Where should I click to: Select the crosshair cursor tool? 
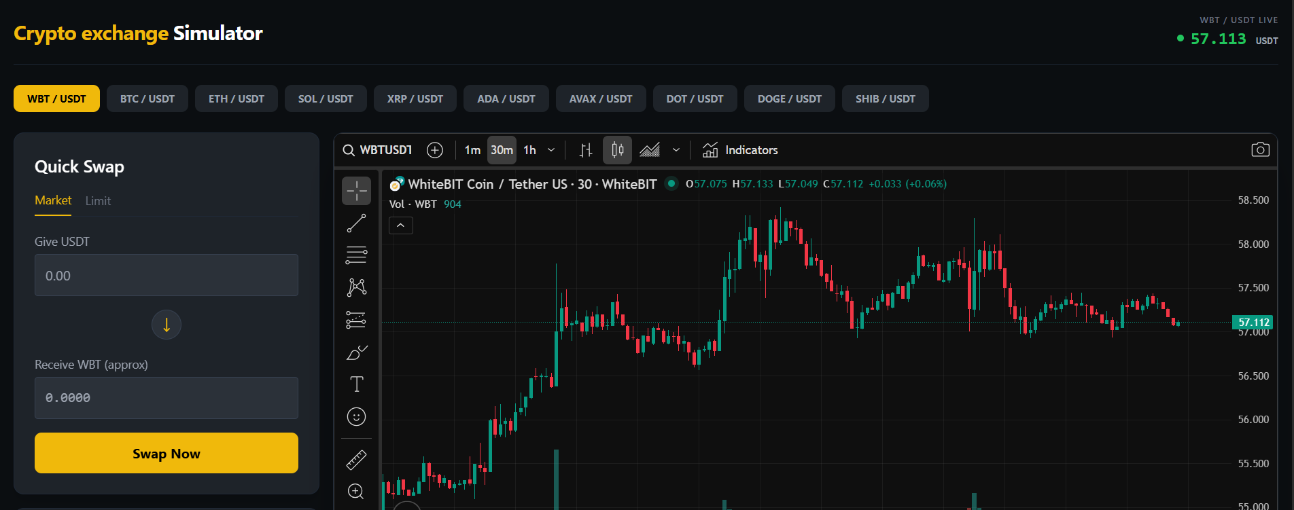click(356, 191)
